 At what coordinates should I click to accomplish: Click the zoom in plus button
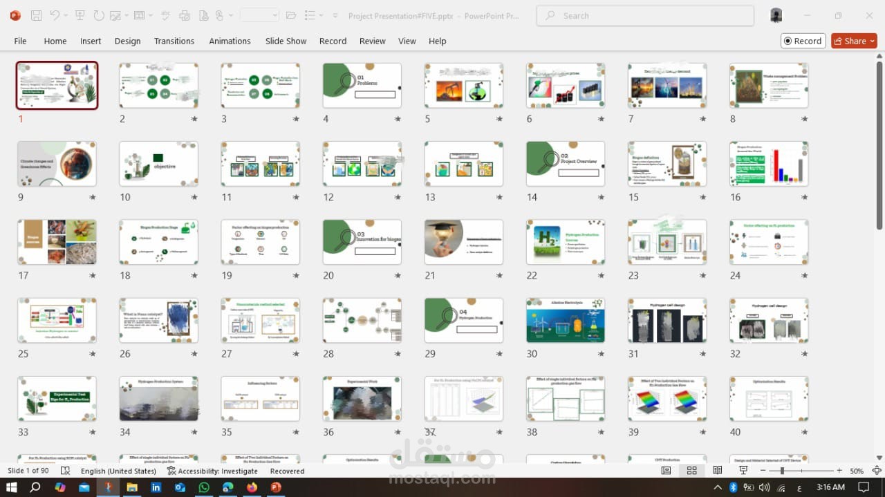tap(839, 471)
